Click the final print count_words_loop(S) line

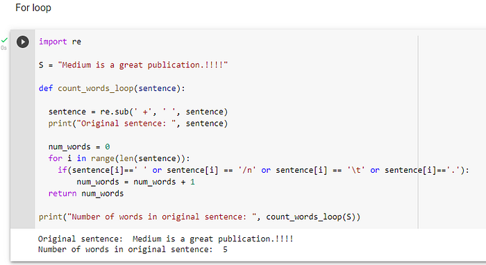click(x=200, y=216)
